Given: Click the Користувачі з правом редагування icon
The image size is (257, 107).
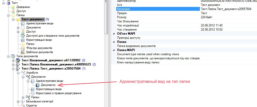Looking at the screenshot, I should pyautogui.click(x=33, y=93).
